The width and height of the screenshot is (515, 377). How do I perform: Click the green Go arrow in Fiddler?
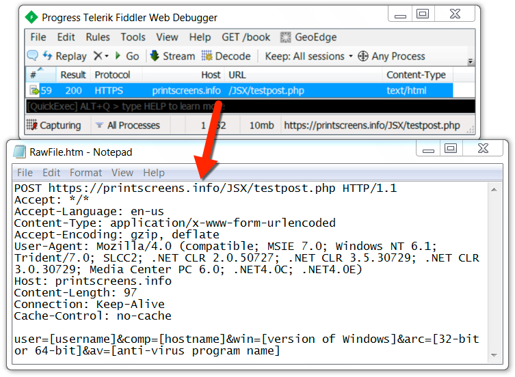(x=118, y=56)
